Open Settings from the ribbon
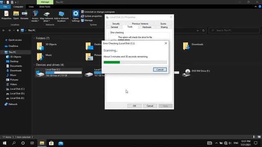Image resolution: width=262 pixels, height=147 pixels. pyautogui.click(x=75, y=16)
